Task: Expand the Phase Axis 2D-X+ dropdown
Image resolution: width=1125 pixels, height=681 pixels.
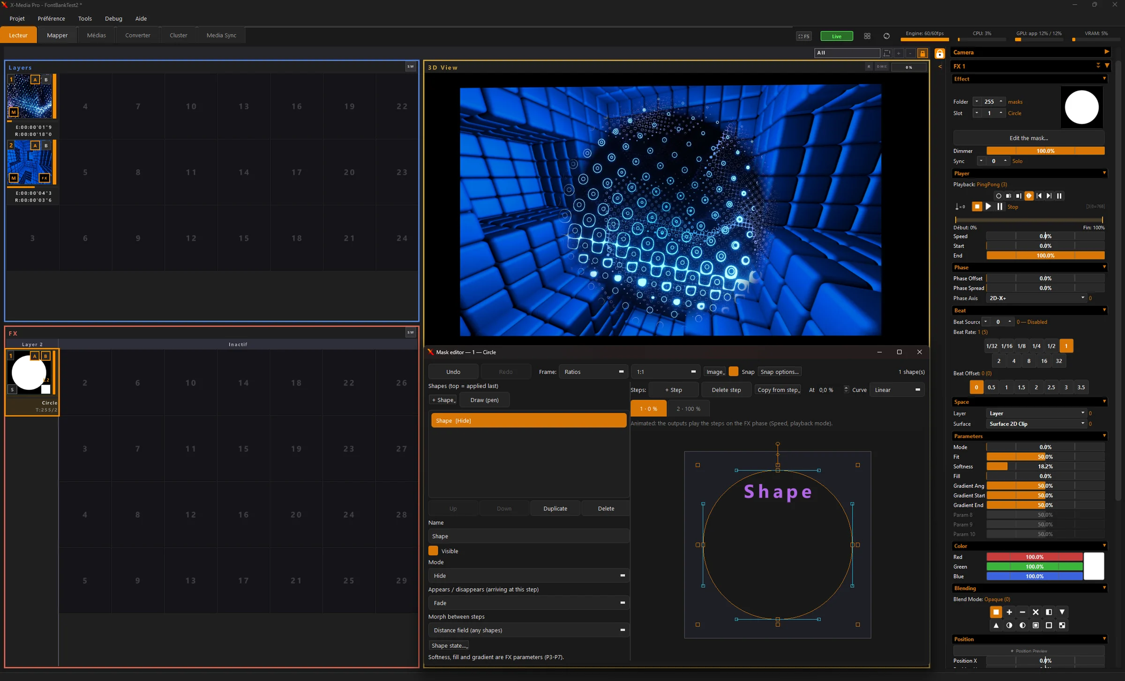Action: pos(1036,298)
